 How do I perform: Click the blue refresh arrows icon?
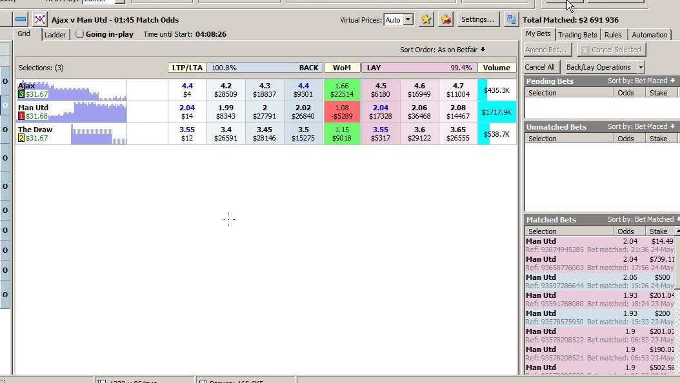pyautogui.click(x=512, y=19)
